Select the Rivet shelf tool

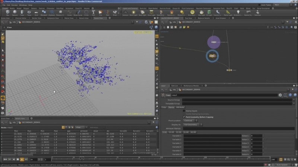(115, 13)
